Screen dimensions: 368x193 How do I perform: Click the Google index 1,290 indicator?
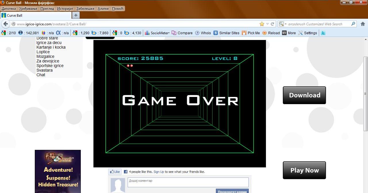(x=81, y=33)
